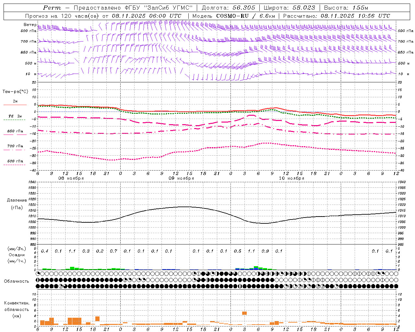Click the 3-hour precipitation value 0.4

point(45,251)
